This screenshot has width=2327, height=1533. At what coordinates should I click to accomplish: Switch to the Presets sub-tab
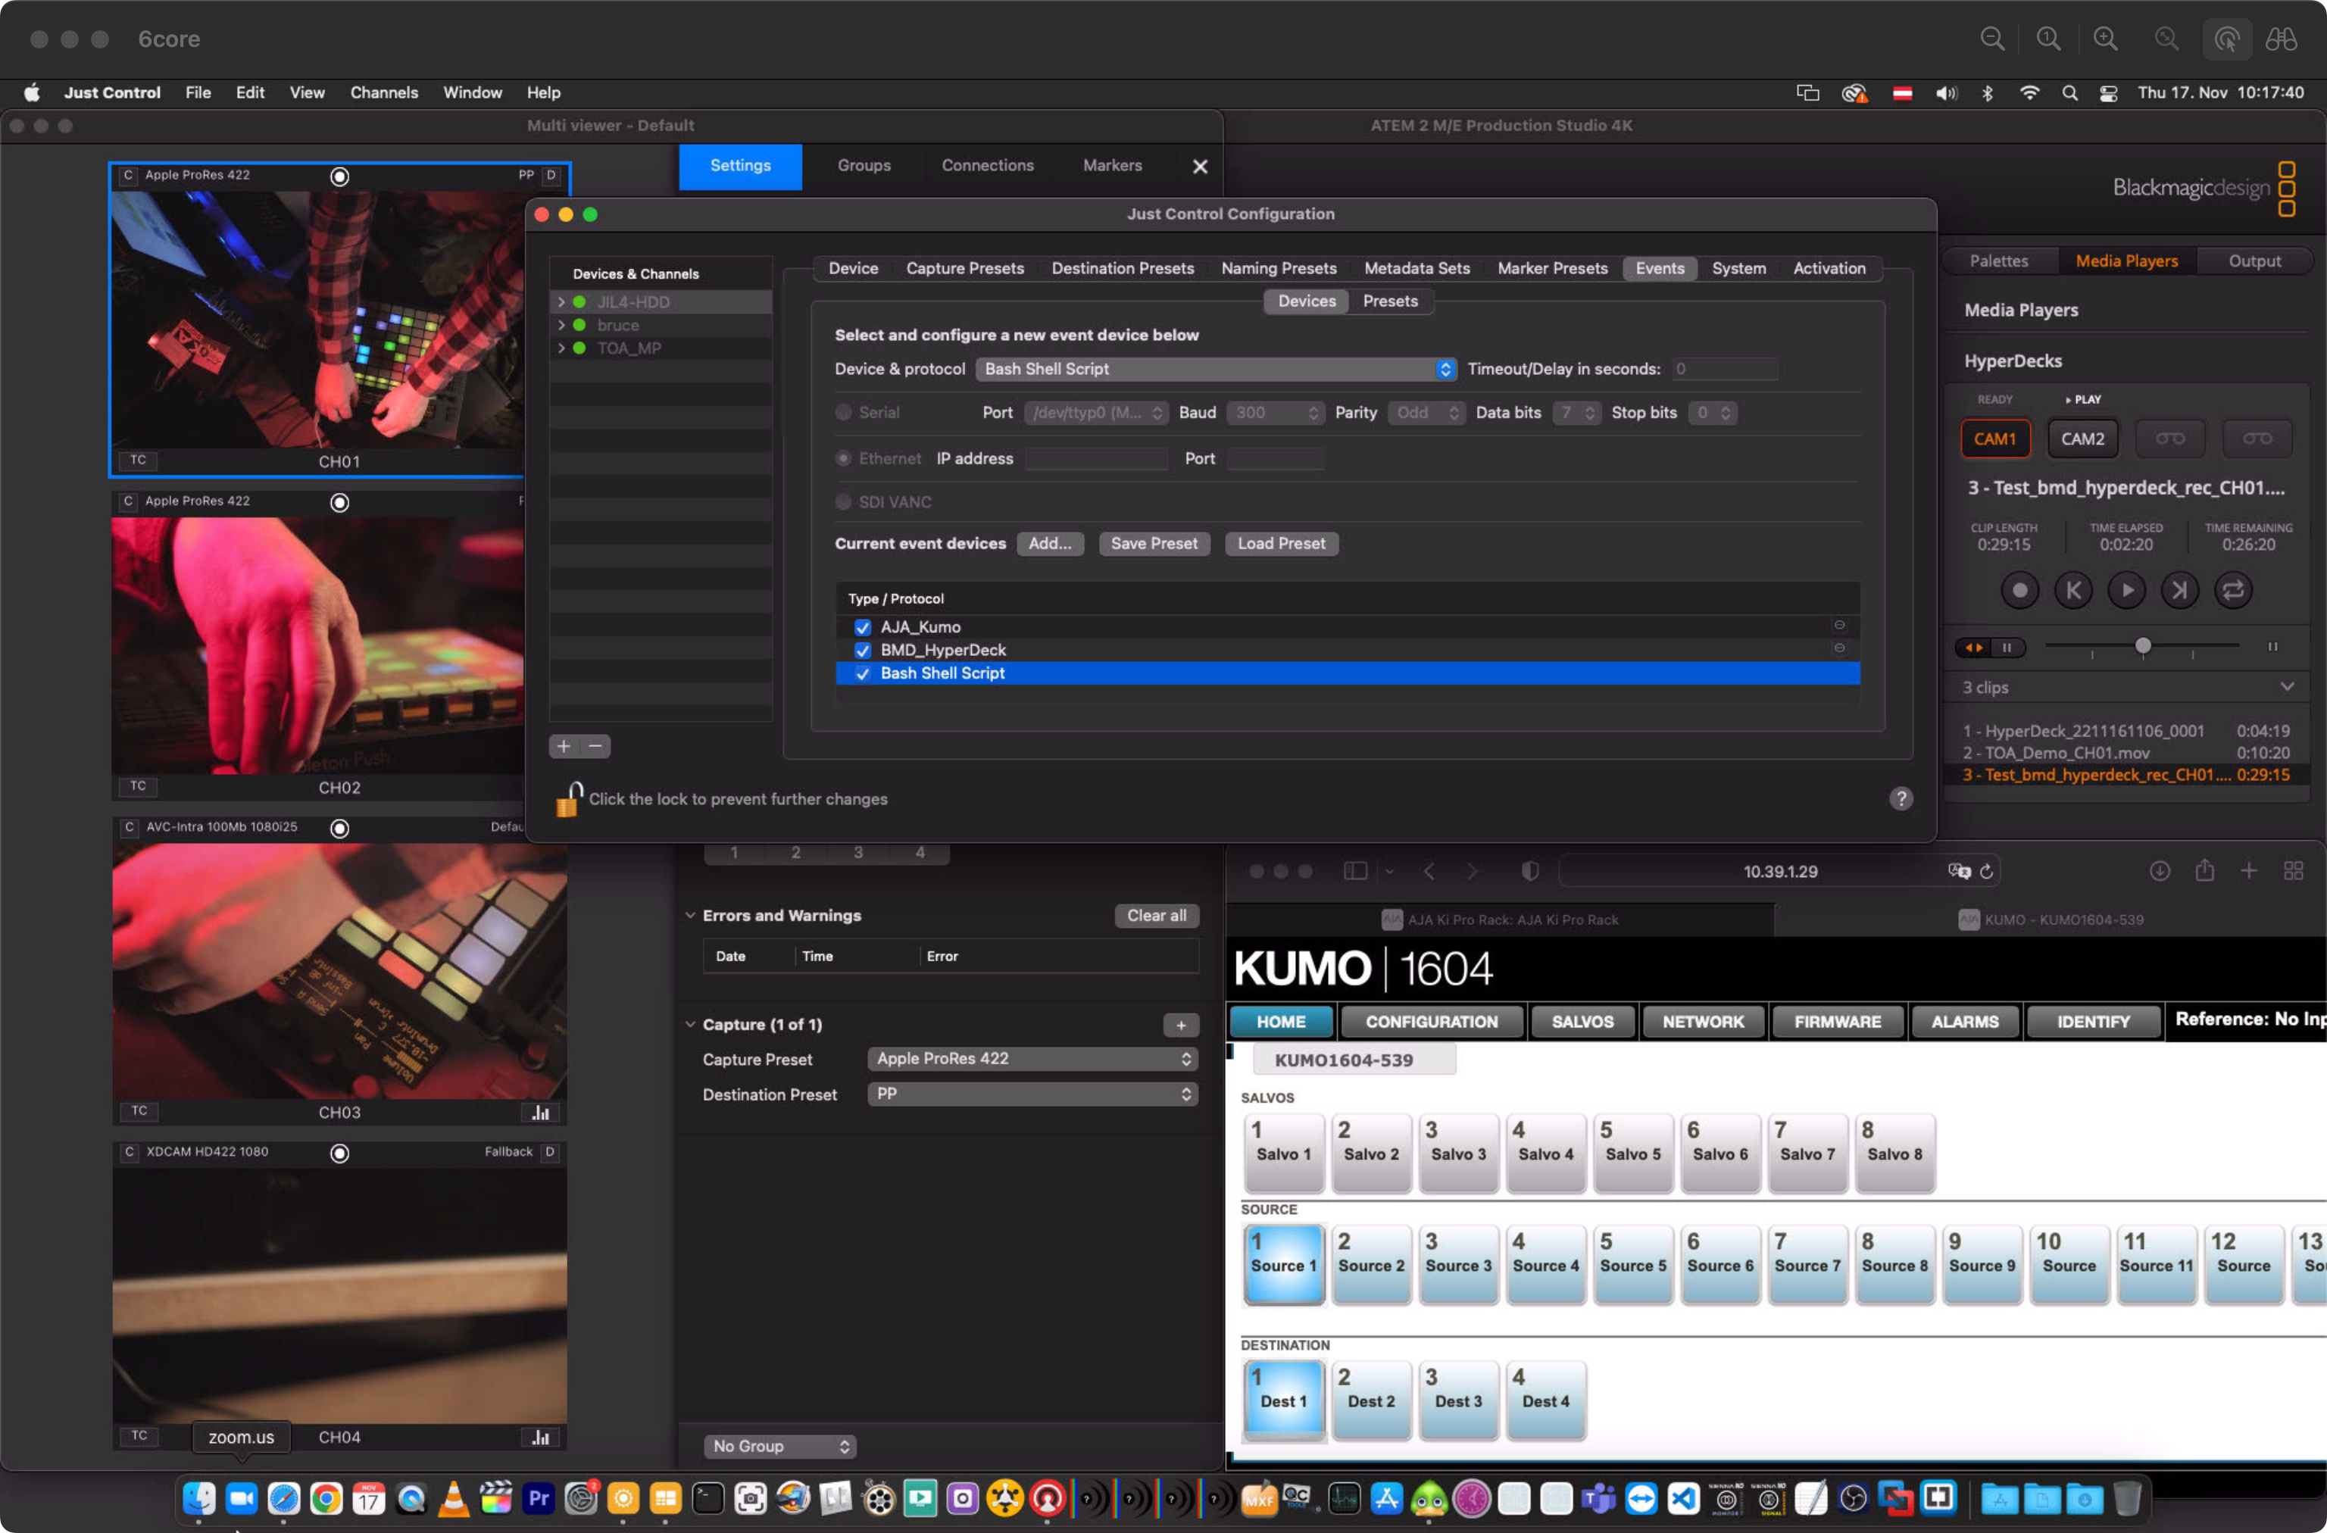point(1389,301)
